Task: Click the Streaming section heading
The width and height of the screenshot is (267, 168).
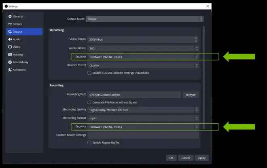Action: point(57,30)
